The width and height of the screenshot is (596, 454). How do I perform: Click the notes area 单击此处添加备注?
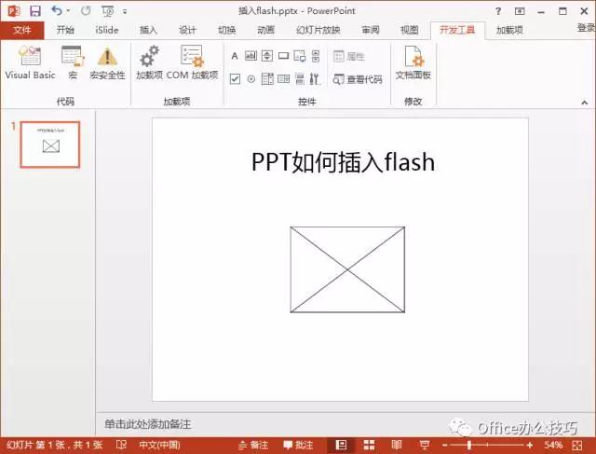click(x=147, y=424)
